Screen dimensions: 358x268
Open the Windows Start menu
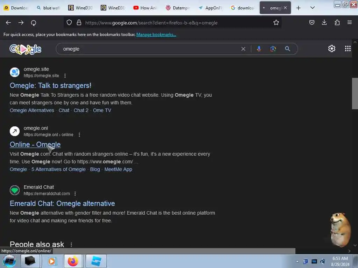tap(9, 261)
